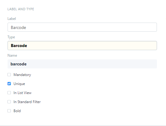Image resolution: width=166 pixels, height=126 pixels.
Task: Click the Type caption above the dropdown
Action: (11, 37)
